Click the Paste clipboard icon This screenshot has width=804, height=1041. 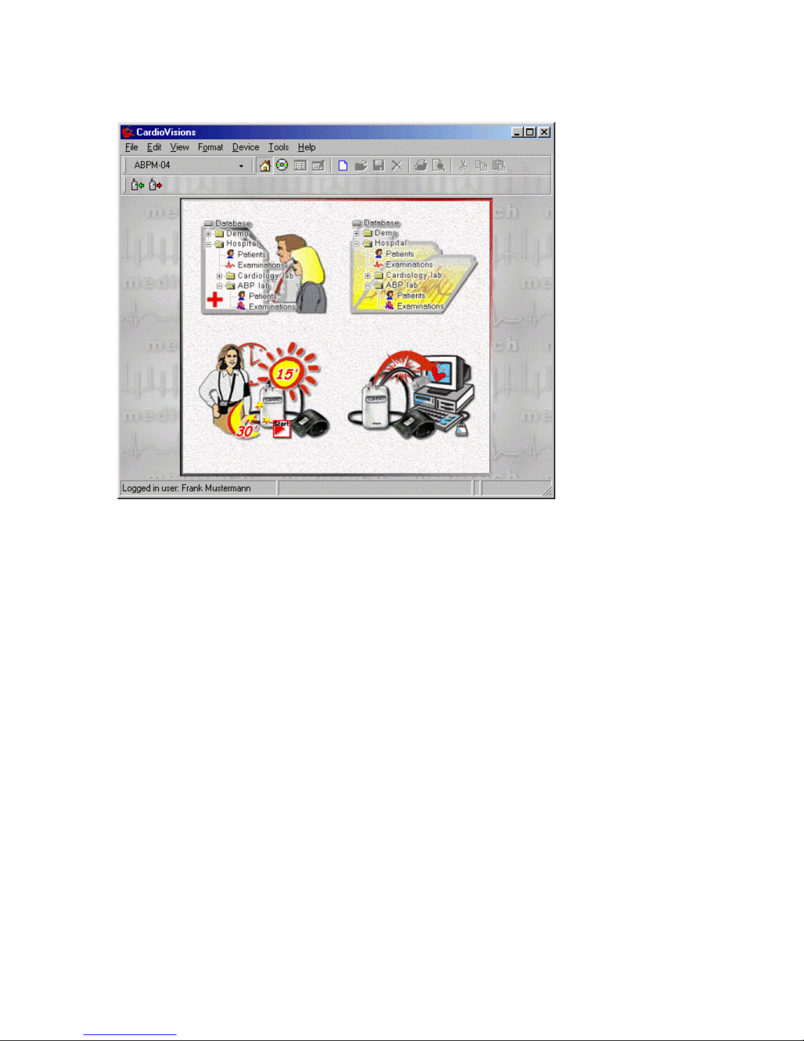[499, 166]
